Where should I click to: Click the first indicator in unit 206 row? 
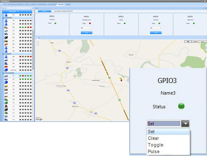point(20,27)
